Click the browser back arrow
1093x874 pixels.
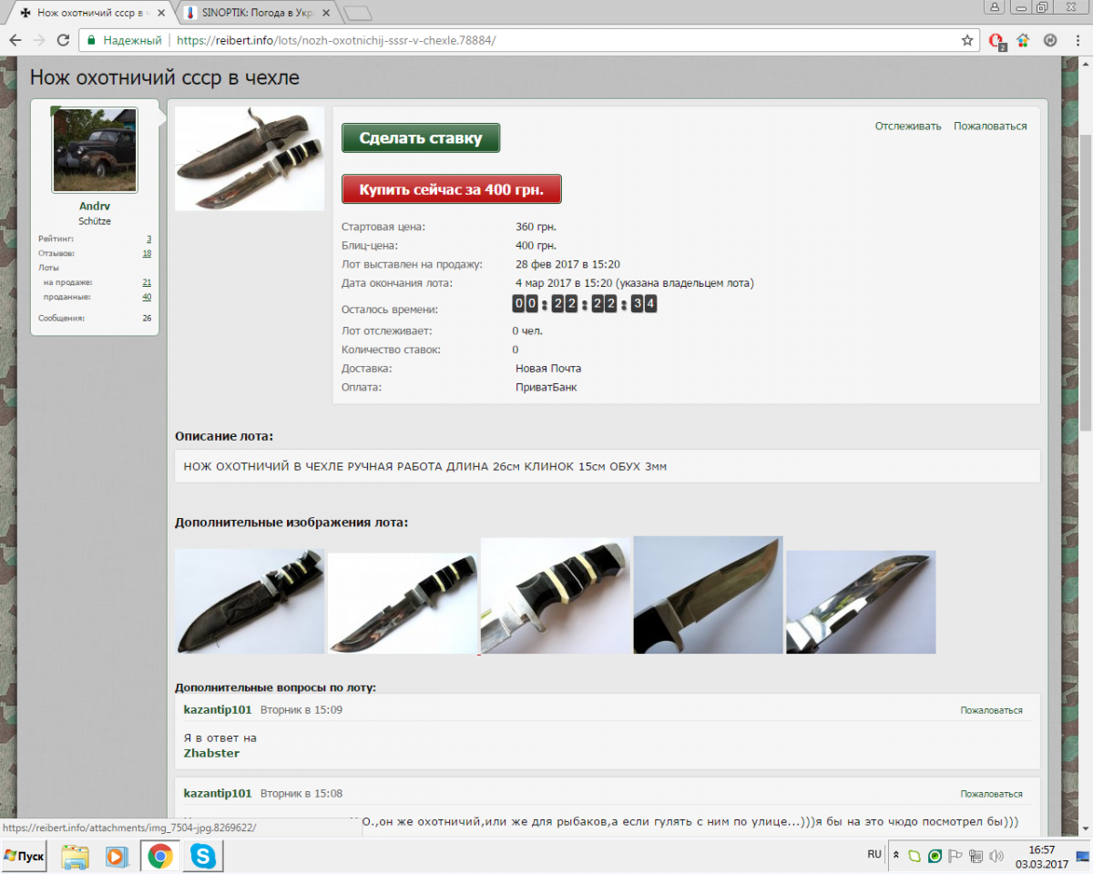15,40
